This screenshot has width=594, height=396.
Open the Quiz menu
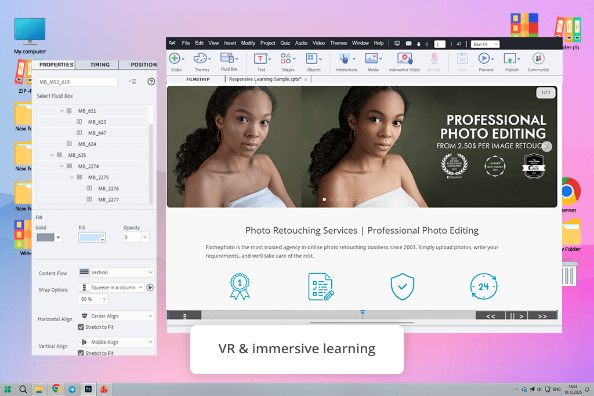pos(285,43)
